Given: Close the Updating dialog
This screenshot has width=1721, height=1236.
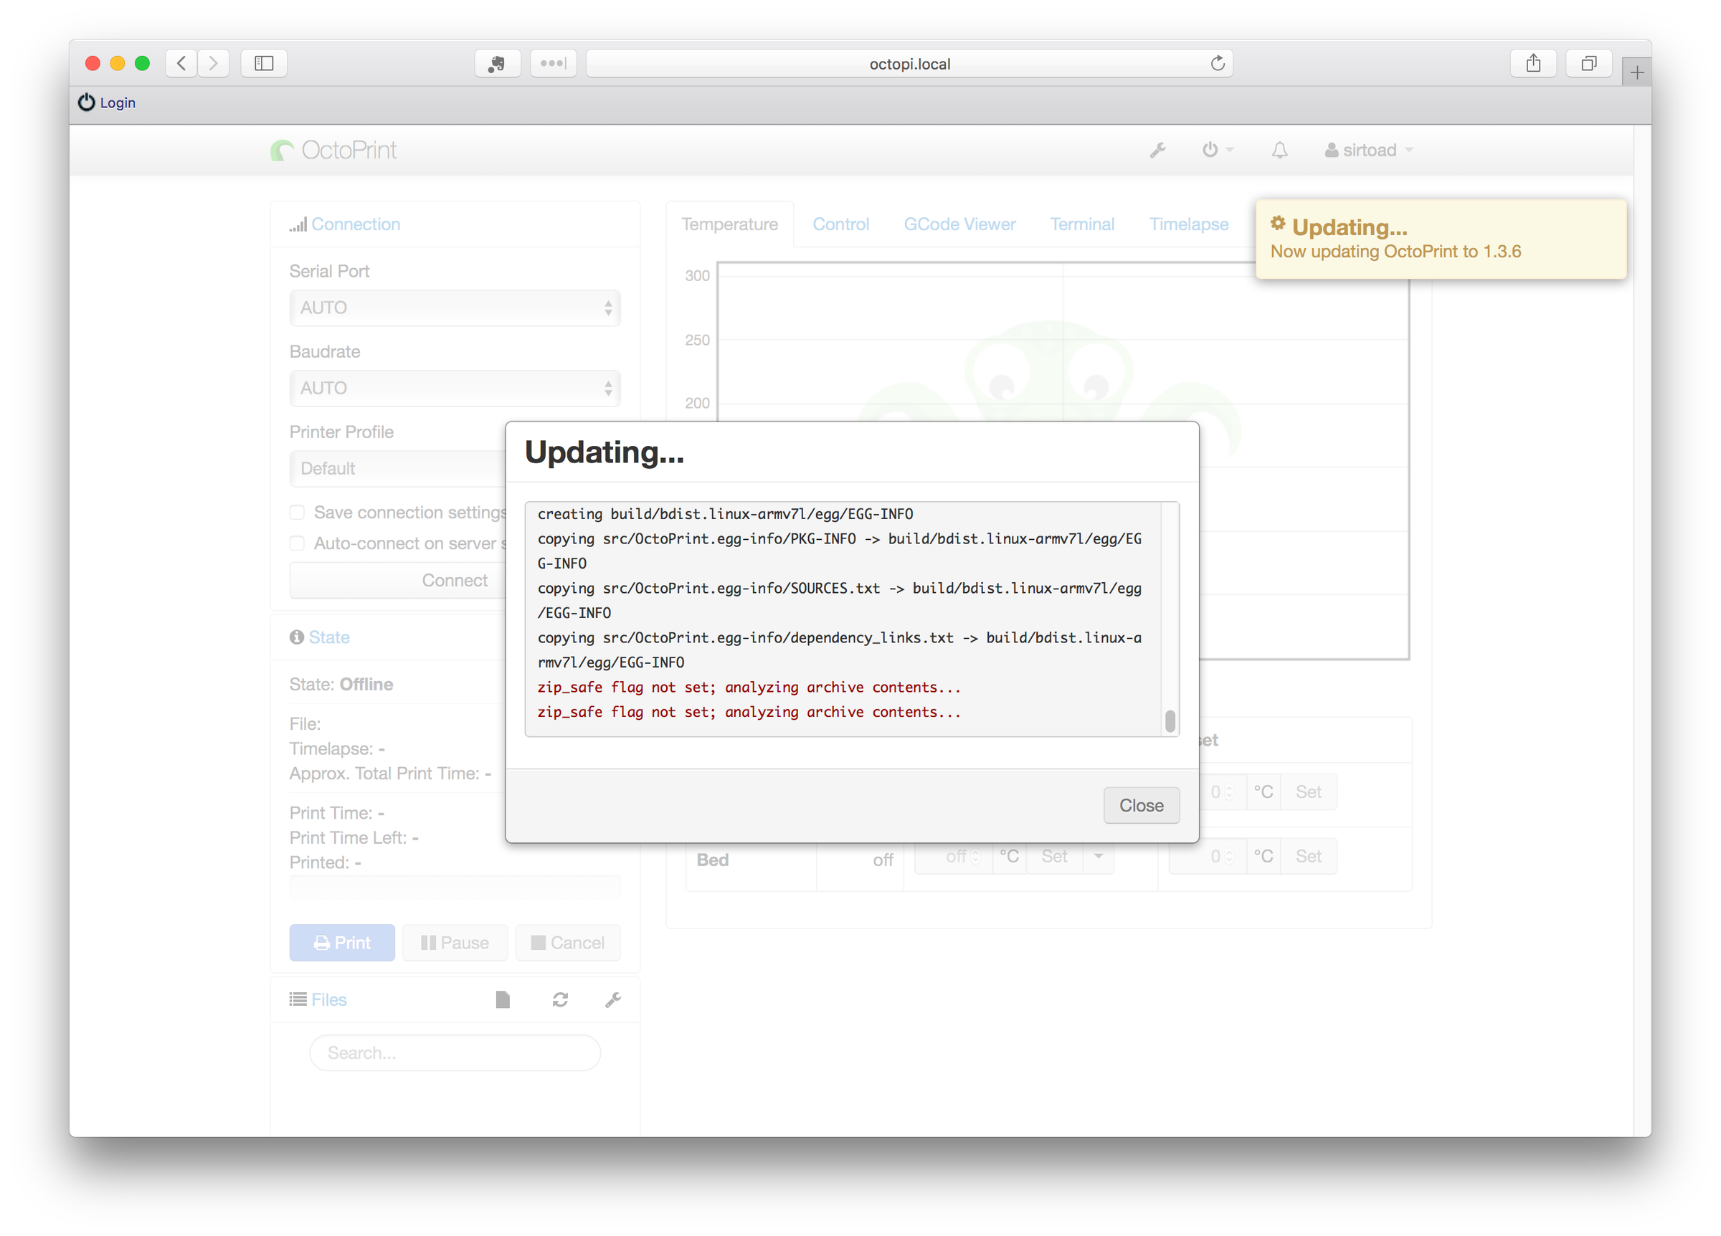Looking at the screenshot, I should [x=1140, y=805].
